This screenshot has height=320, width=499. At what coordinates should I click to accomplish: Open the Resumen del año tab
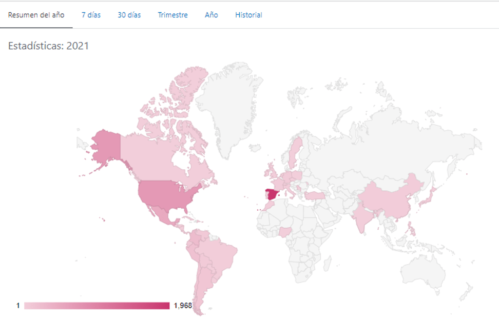(x=36, y=15)
